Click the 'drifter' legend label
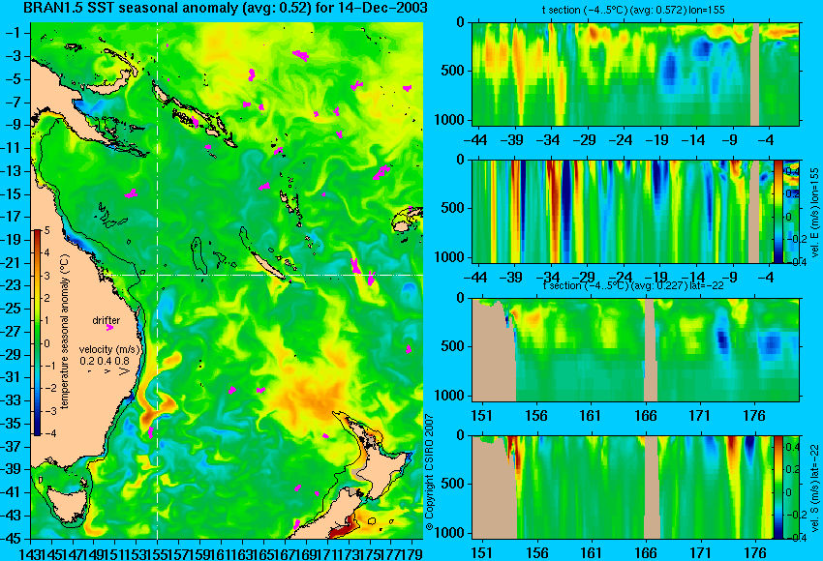 [x=107, y=320]
